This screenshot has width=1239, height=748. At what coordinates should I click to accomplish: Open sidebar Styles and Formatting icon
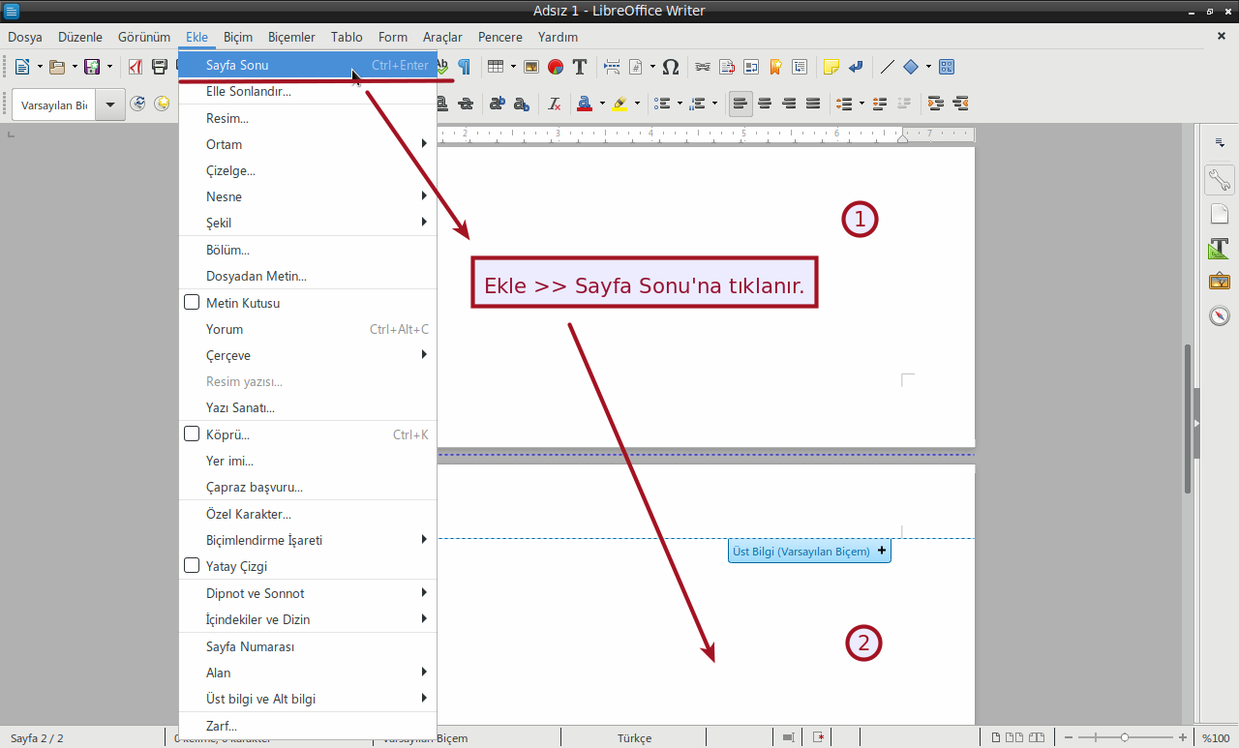[x=1220, y=248]
